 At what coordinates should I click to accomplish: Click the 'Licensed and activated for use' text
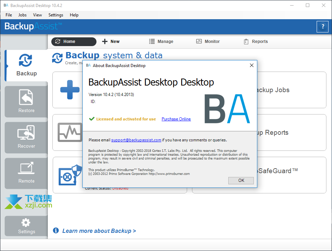point(126,119)
